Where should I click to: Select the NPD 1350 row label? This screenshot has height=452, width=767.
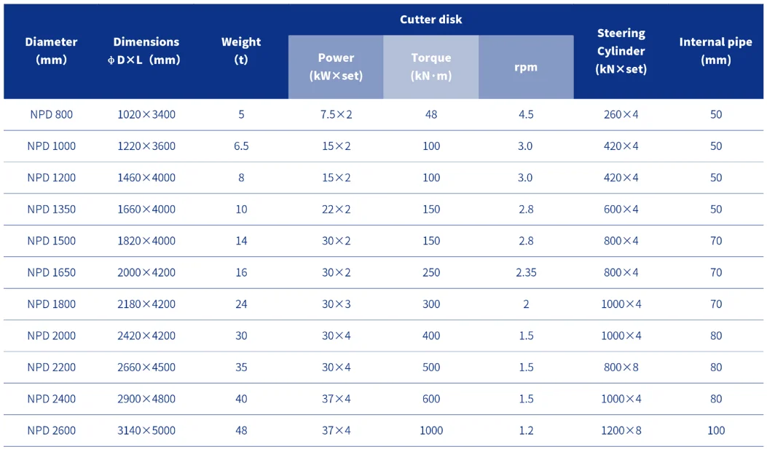51,210
